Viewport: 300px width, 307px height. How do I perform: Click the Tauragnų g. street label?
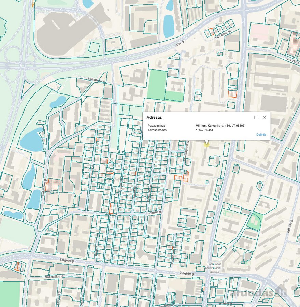tap(223, 35)
